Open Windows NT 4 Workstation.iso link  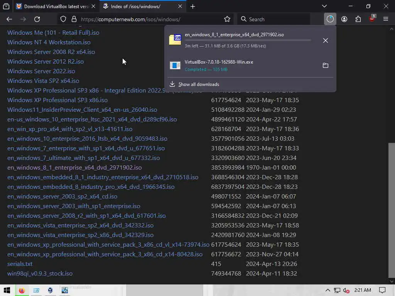pos(49,42)
